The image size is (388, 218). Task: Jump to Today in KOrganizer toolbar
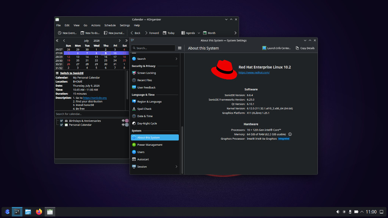click(169, 33)
